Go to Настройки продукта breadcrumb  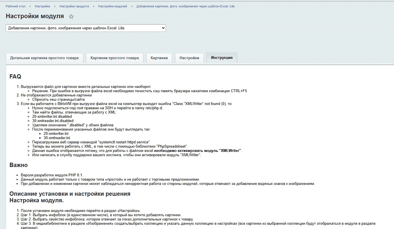pyautogui.click(x=74, y=6)
